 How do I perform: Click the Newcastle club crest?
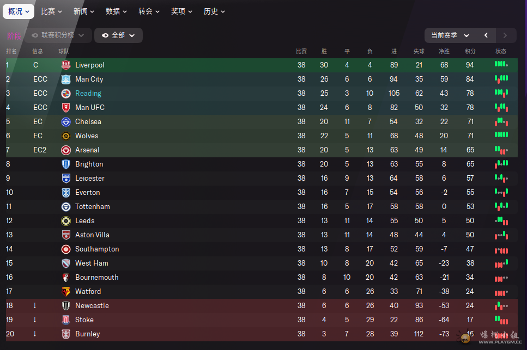[66, 306]
